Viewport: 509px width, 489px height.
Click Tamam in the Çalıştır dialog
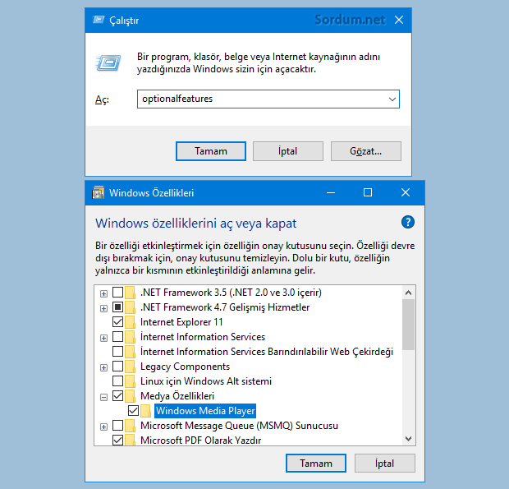(211, 151)
